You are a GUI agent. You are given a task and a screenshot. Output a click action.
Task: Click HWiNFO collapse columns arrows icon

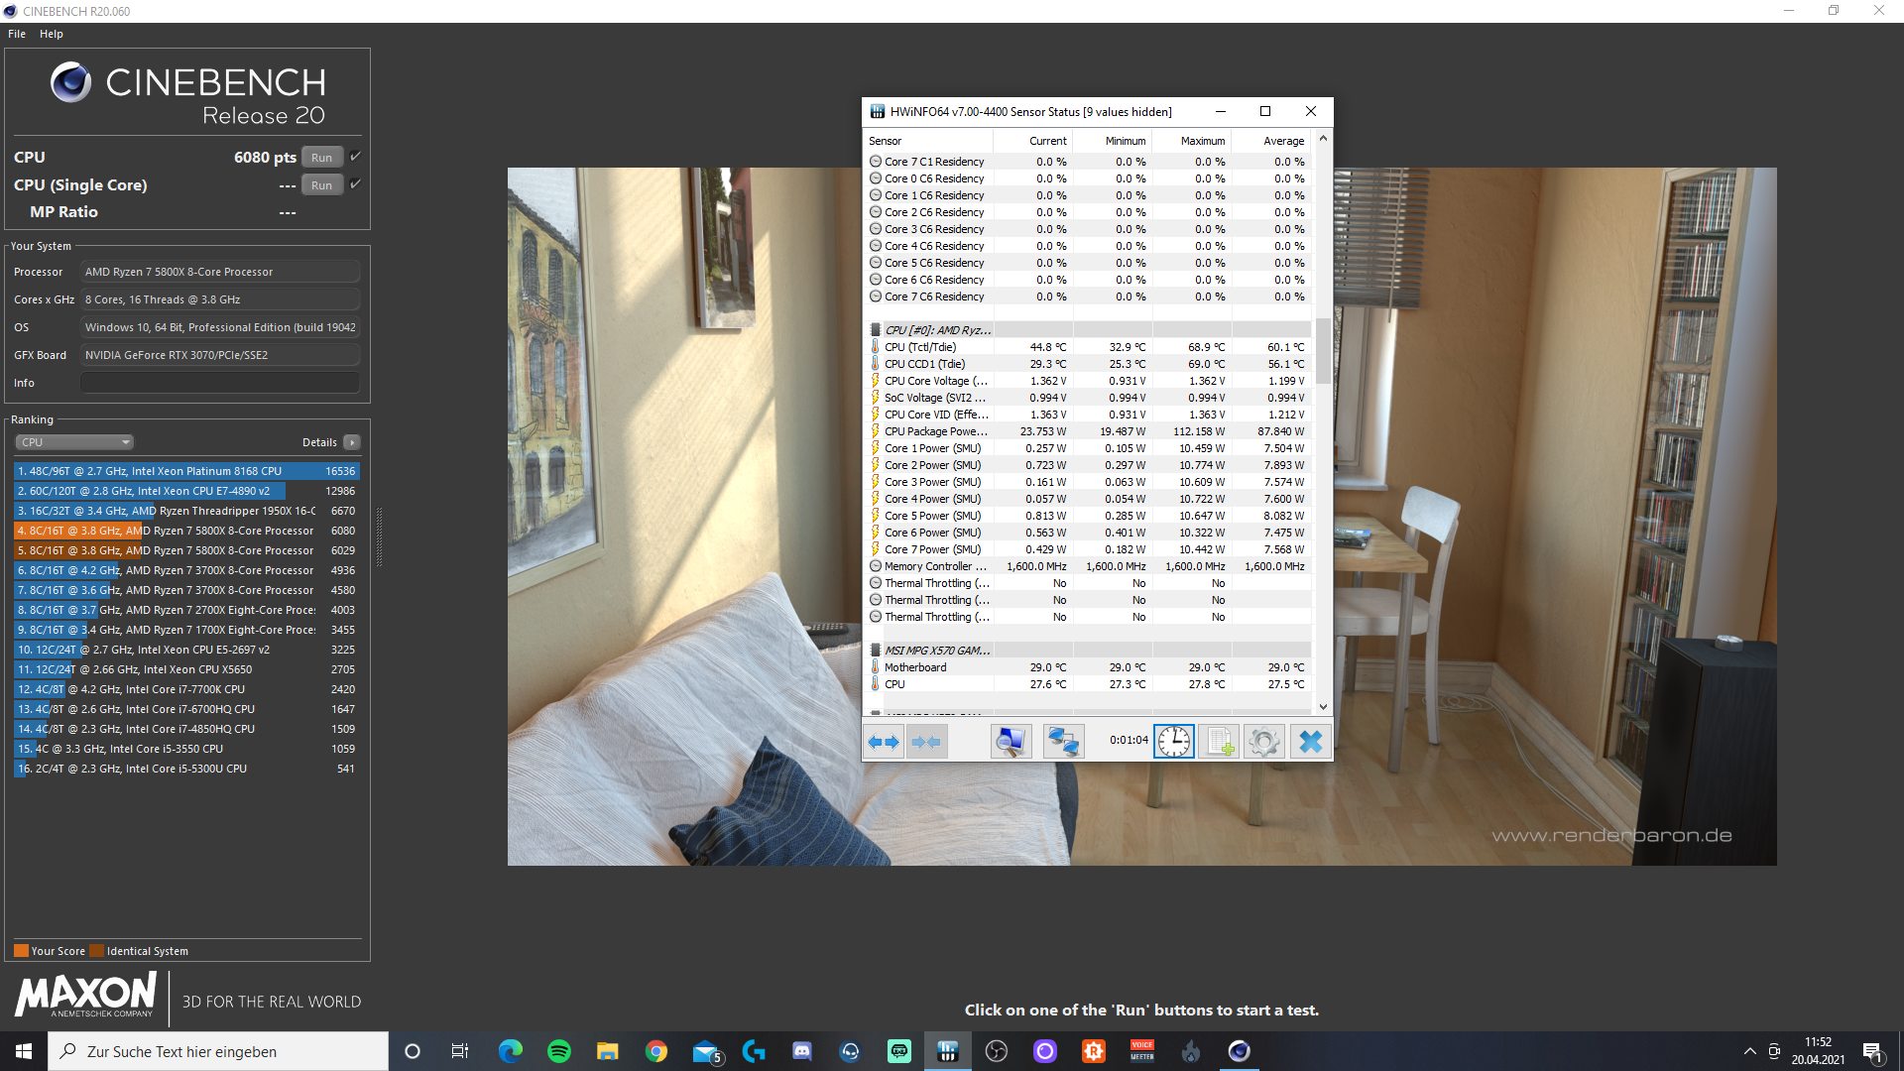(x=926, y=742)
